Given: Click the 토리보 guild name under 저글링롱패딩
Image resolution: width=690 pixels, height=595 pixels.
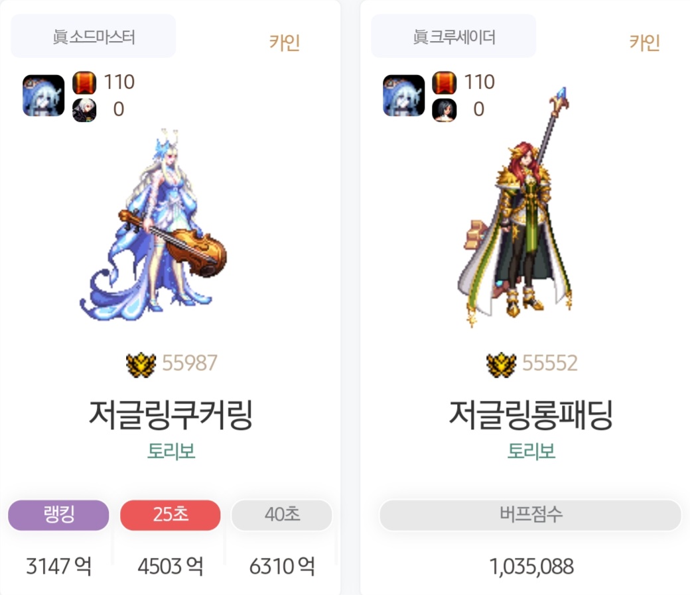Looking at the screenshot, I should [x=531, y=451].
